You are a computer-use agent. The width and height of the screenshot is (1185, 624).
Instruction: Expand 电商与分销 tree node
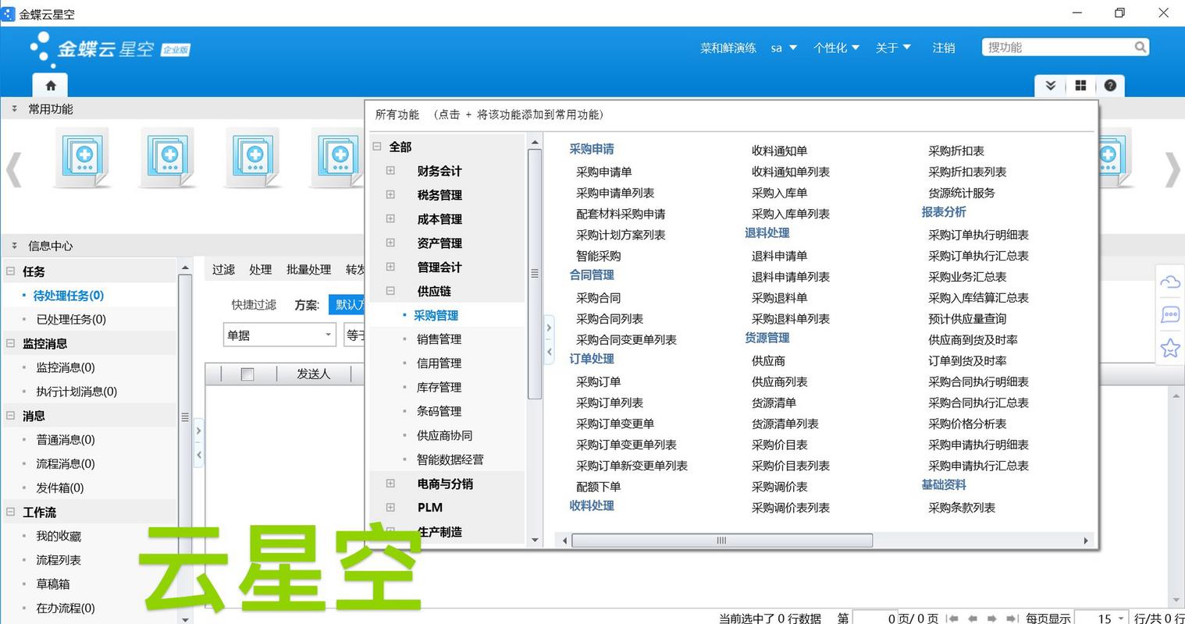390,484
